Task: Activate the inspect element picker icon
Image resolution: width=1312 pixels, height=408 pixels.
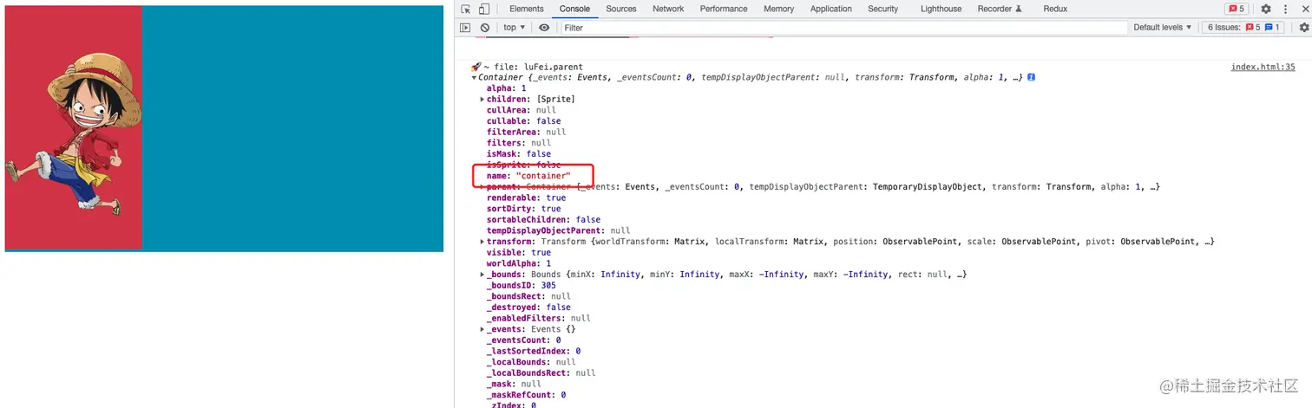Action: click(466, 9)
